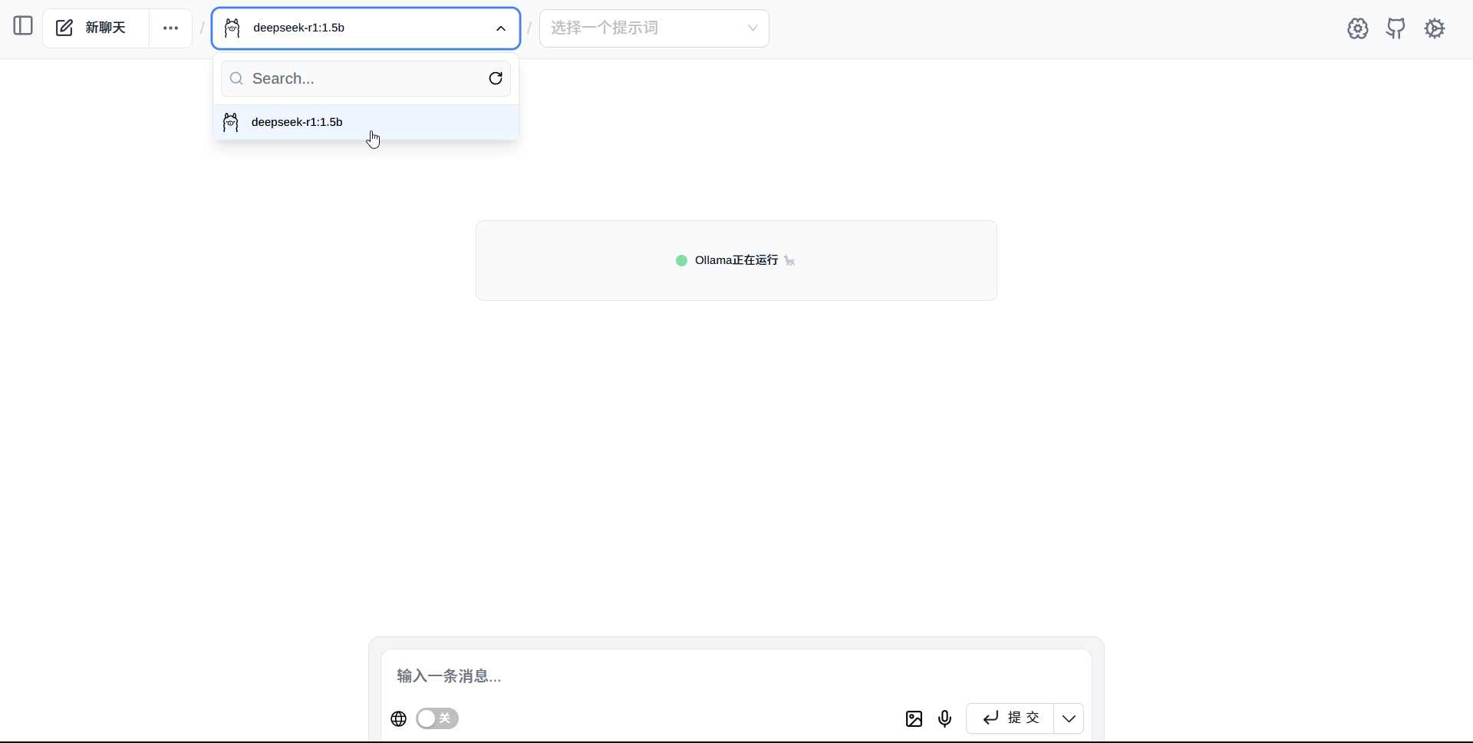Open the settings gear icon
This screenshot has width=1473, height=743.
pos(1435,28)
